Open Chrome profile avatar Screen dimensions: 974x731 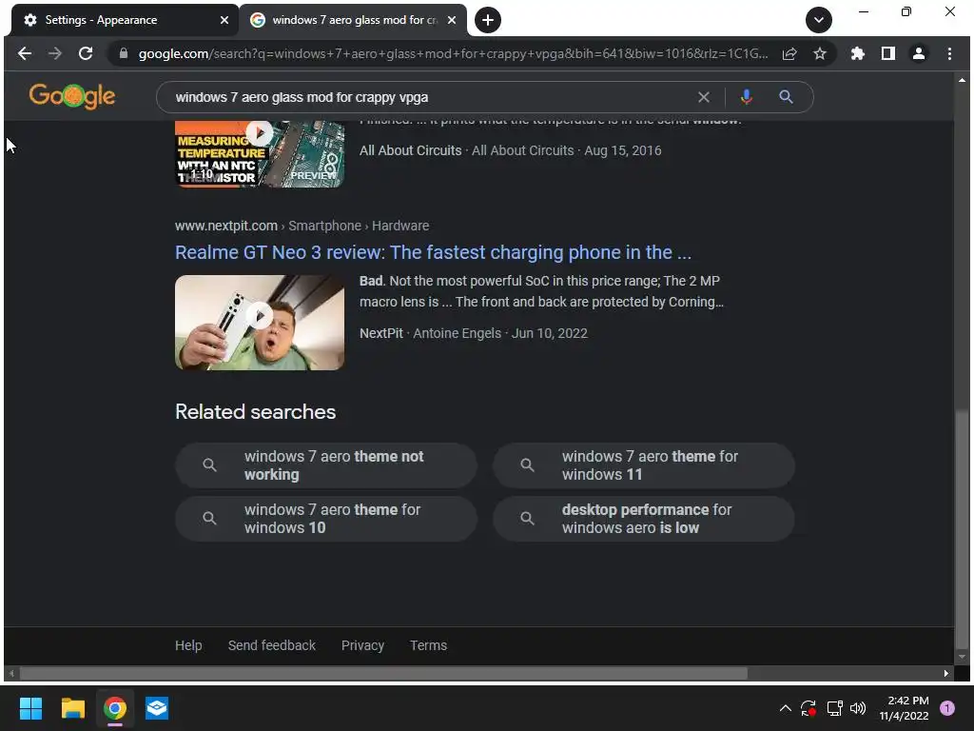click(919, 53)
